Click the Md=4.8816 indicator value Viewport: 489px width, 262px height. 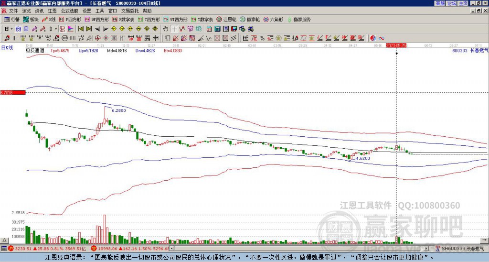coord(117,50)
